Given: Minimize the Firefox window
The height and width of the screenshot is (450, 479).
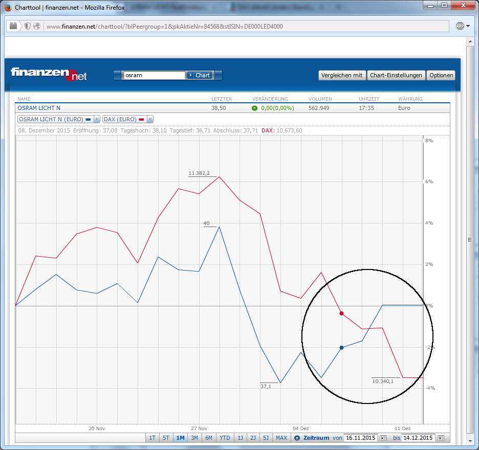Looking at the screenshot, I should coord(430,5).
